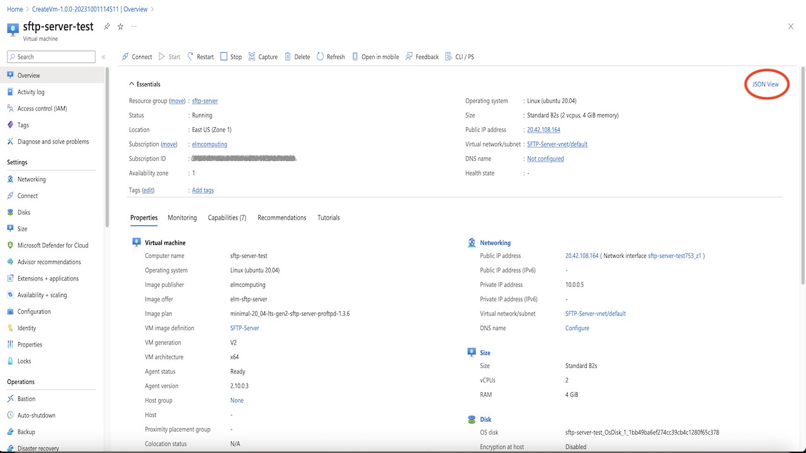Screen dimensions: 806x453
Task: Open the CLI / PS command
Action: click(x=460, y=57)
